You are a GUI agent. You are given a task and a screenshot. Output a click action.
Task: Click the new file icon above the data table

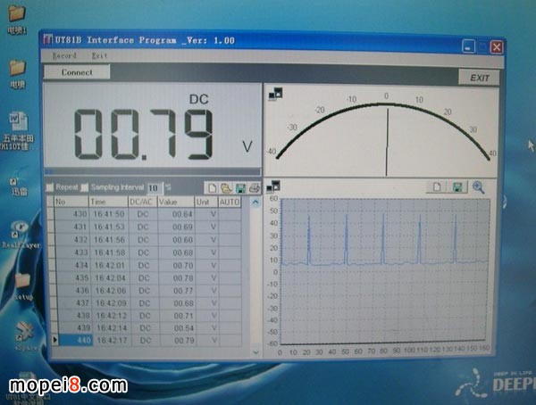[x=213, y=188]
